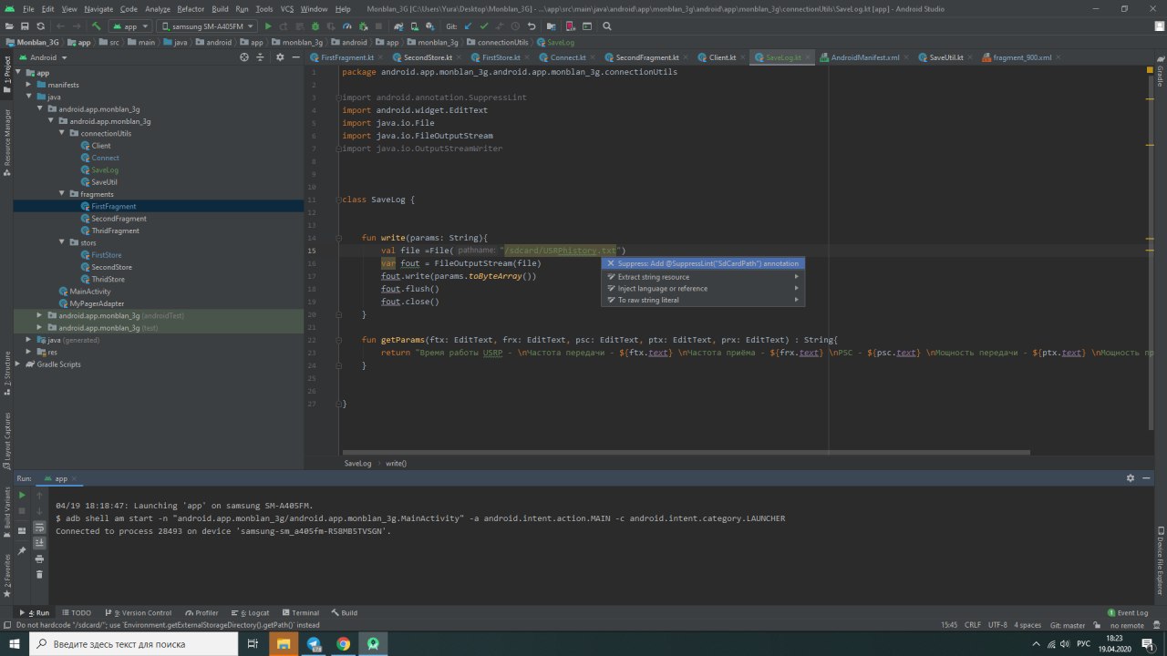Select MainActivity in project tree
The width and height of the screenshot is (1167, 656).
coord(89,292)
